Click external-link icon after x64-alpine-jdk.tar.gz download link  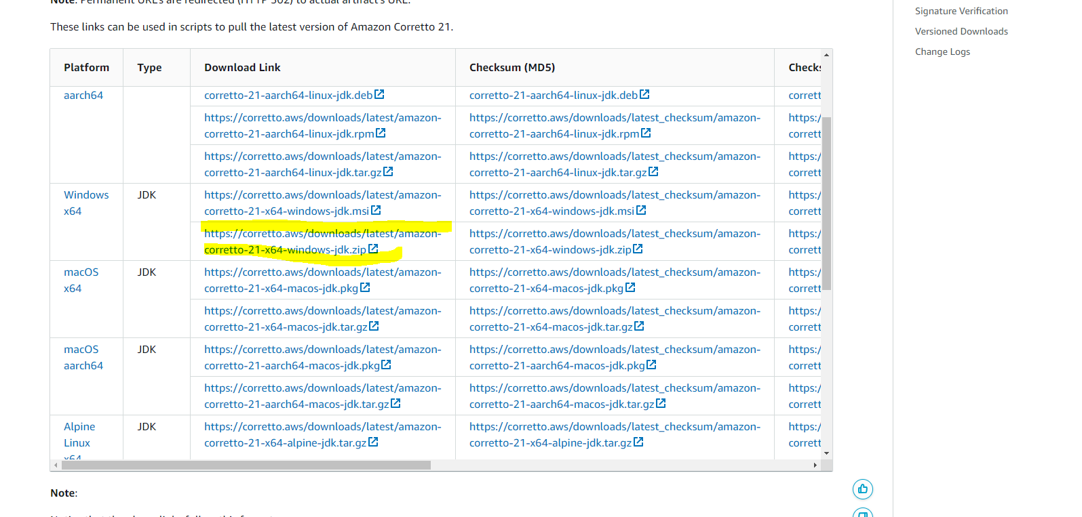point(373,442)
